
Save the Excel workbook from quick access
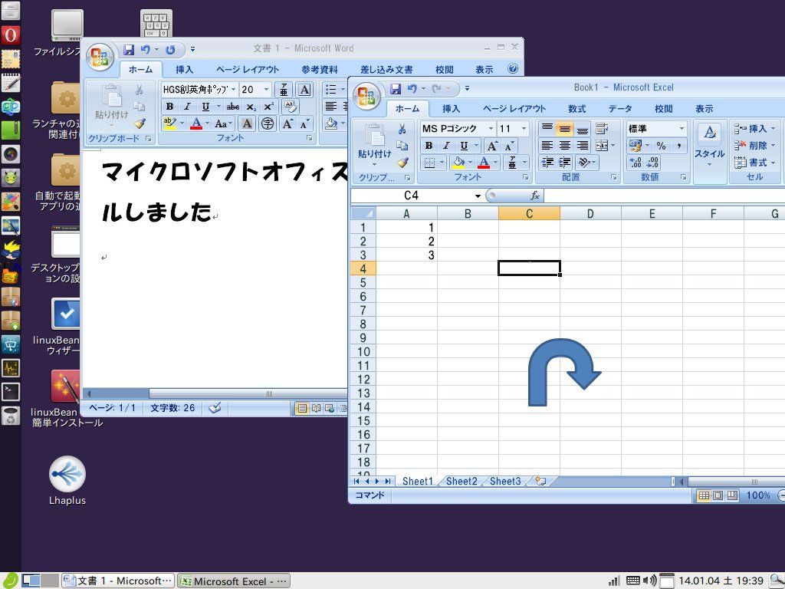coord(396,89)
